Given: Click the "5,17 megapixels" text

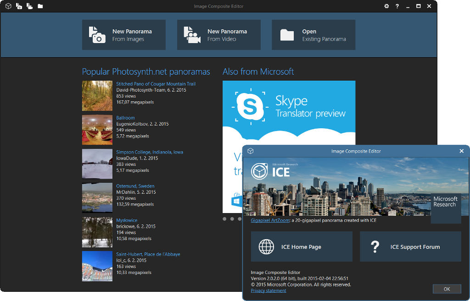Looking at the screenshot, I should coord(133,170).
